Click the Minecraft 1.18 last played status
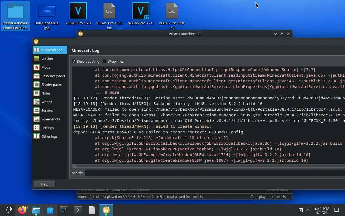The width and height of the screenshot is (345, 216). pyautogui.click(x=140, y=197)
